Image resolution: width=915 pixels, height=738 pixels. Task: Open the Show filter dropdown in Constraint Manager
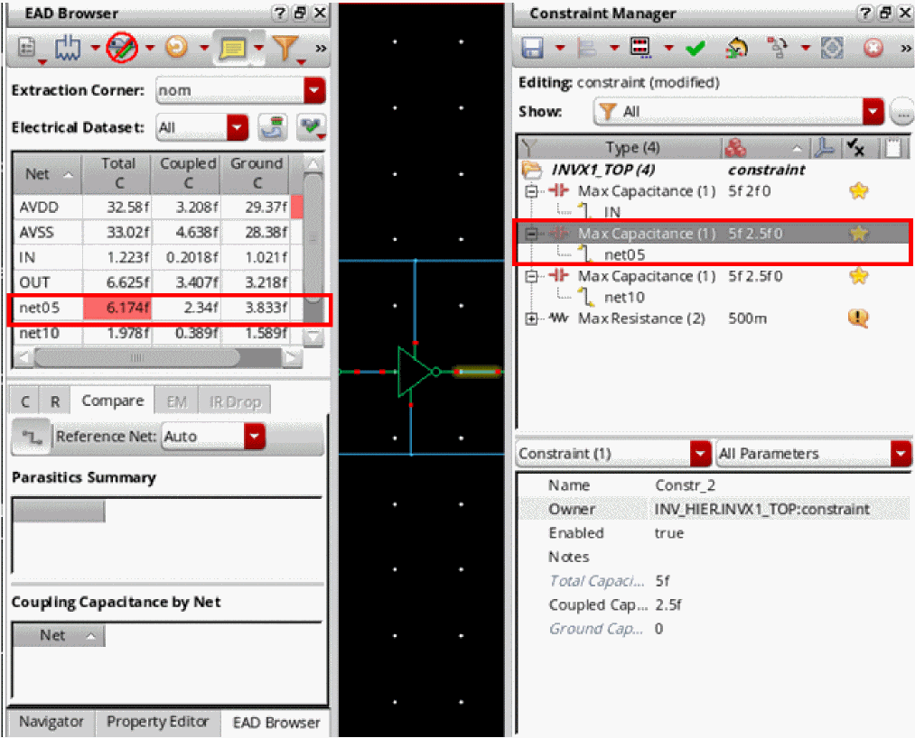point(873,112)
